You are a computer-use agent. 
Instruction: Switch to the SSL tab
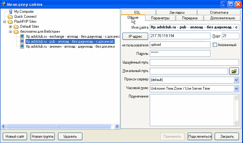pos(139,12)
